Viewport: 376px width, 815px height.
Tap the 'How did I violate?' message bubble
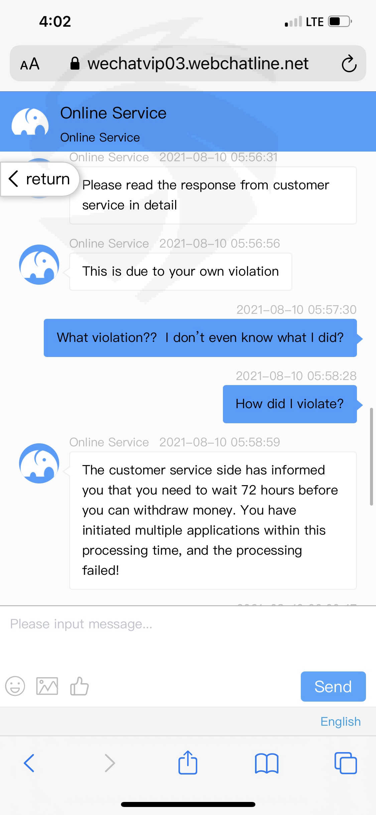click(x=289, y=404)
